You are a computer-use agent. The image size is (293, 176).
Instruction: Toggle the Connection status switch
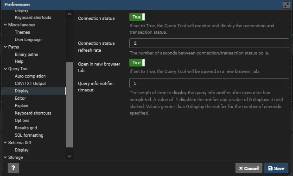pos(137,17)
